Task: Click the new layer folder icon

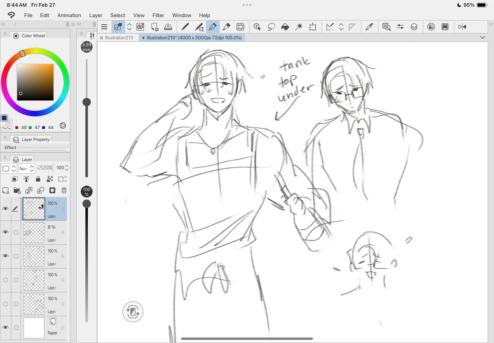Action: [17, 190]
